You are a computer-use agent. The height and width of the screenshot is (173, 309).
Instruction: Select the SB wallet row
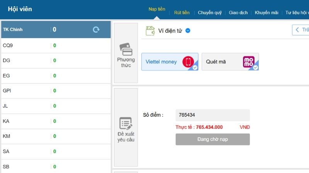pyautogui.click(x=56, y=166)
